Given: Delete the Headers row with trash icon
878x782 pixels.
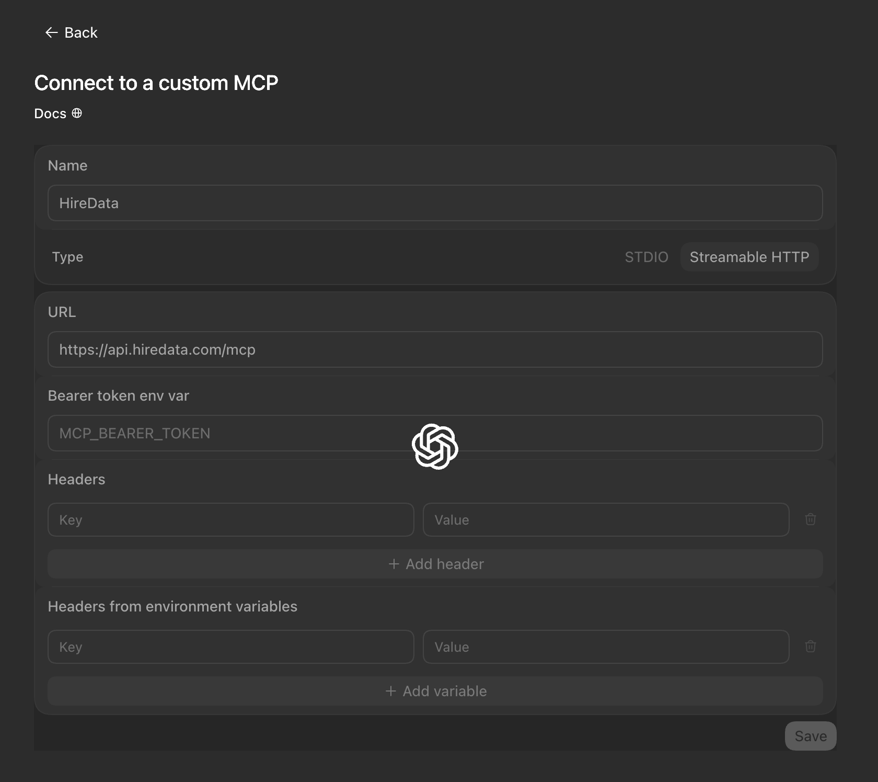Looking at the screenshot, I should [810, 519].
